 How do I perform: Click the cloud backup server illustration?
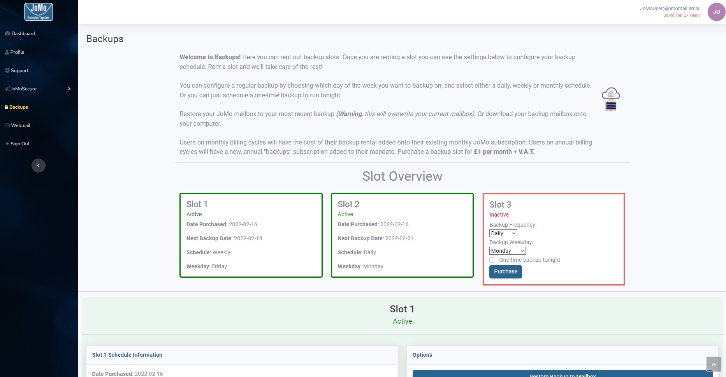pos(611,99)
